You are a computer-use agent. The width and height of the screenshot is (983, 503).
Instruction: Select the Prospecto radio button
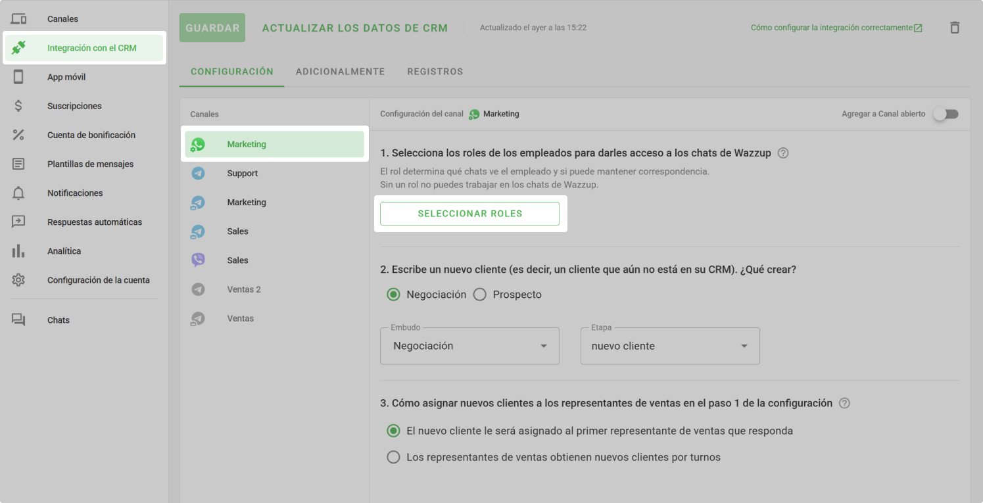click(x=479, y=295)
